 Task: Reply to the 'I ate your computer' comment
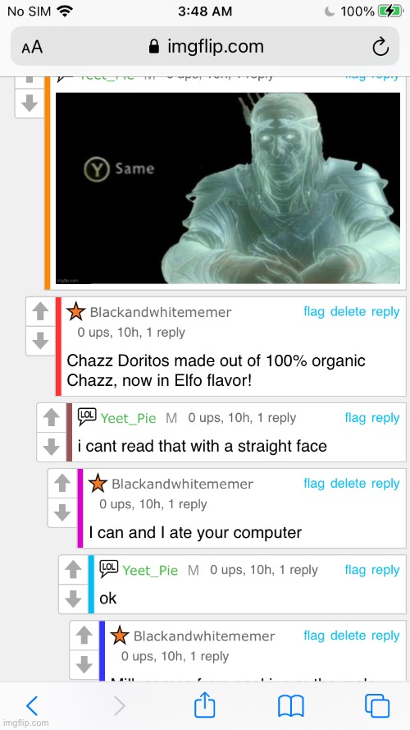point(385,484)
